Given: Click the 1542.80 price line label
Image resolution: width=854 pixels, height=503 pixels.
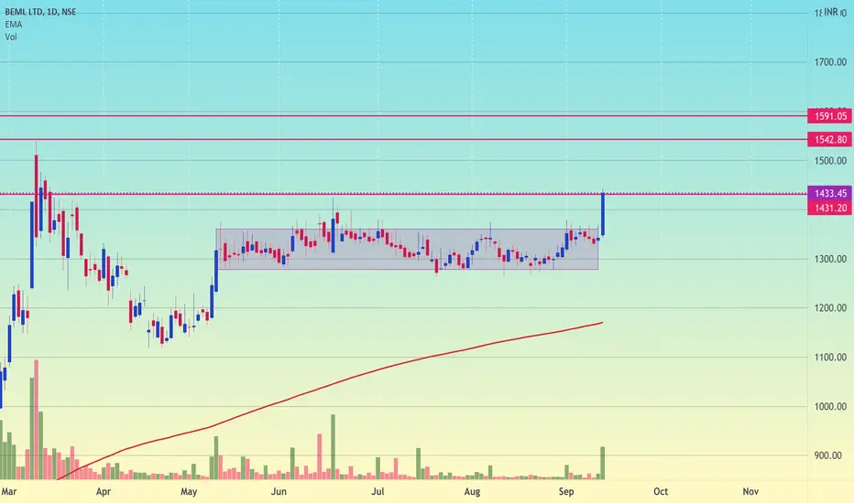Looking at the screenshot, I should point(830,140).
